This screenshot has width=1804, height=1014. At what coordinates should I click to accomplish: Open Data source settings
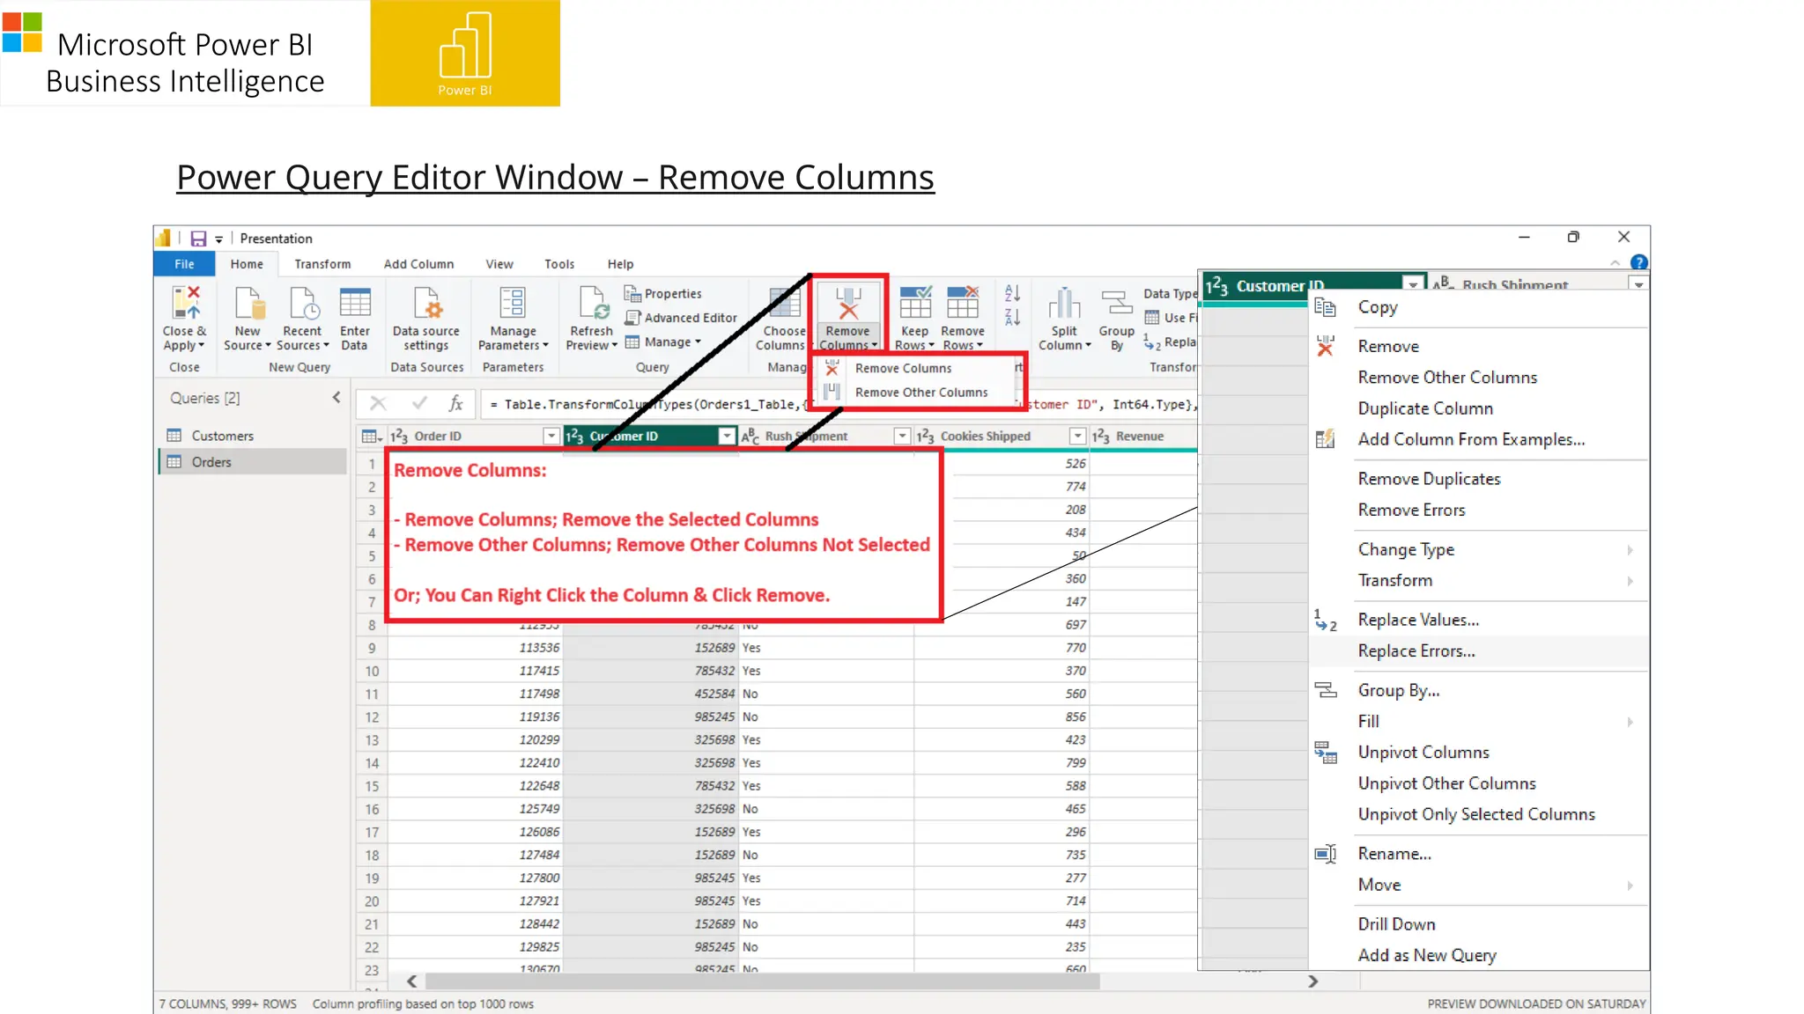[x=426, y=319]
